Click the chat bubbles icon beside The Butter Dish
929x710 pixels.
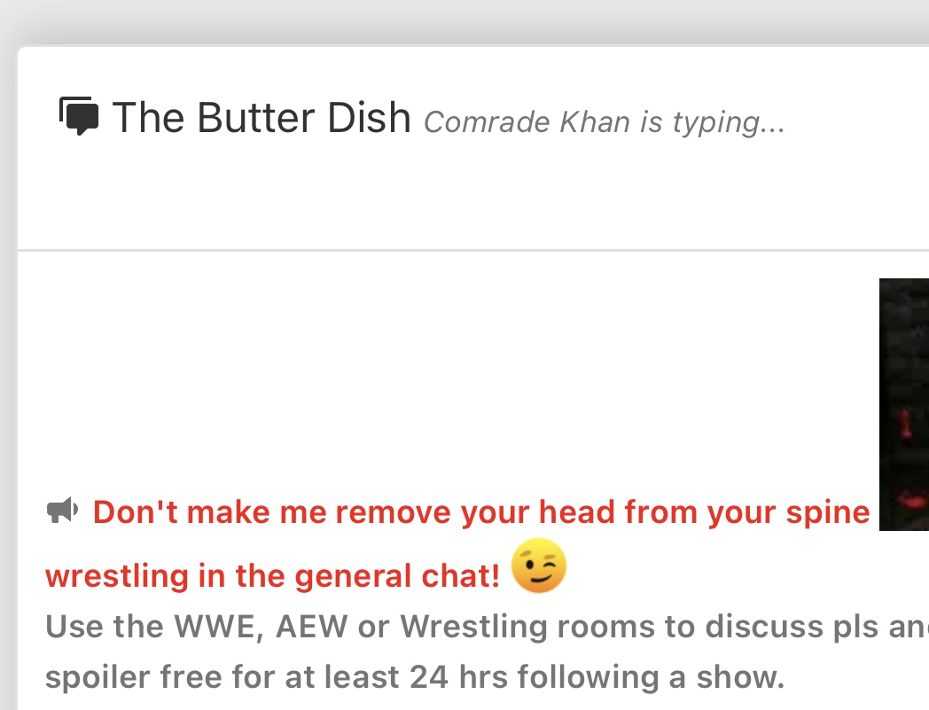[79, 117]
